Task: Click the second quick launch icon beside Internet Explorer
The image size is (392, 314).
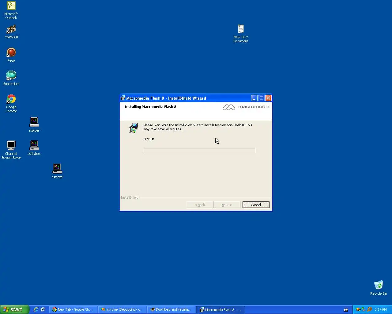Action: click(x=43, y=309)
